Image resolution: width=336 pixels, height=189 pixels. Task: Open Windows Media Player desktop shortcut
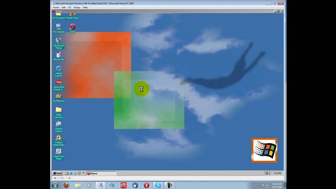pyautogui.click(x=59, y=138)
